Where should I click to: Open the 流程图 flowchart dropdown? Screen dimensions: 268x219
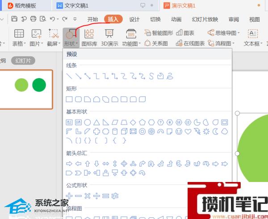click(x=221, y=43)
